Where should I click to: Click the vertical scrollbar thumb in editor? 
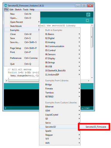tap(92, 37)
